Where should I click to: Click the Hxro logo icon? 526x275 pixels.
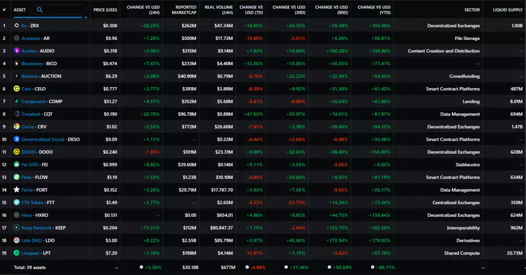click(16, 215)
